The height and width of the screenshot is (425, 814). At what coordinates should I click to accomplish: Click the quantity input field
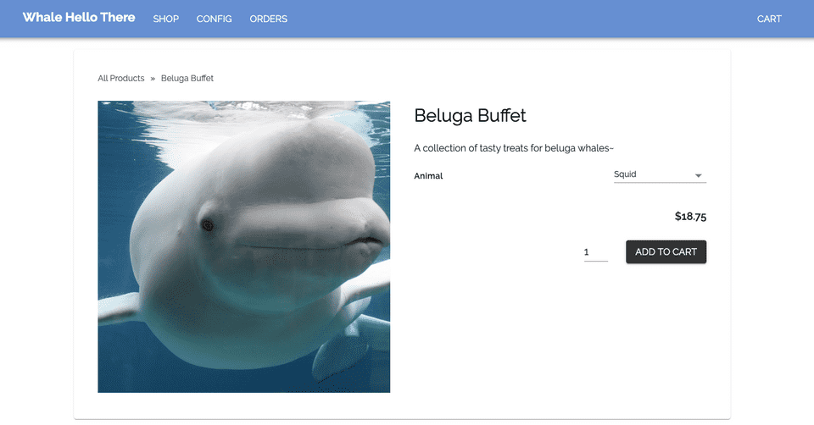(595, 252)
